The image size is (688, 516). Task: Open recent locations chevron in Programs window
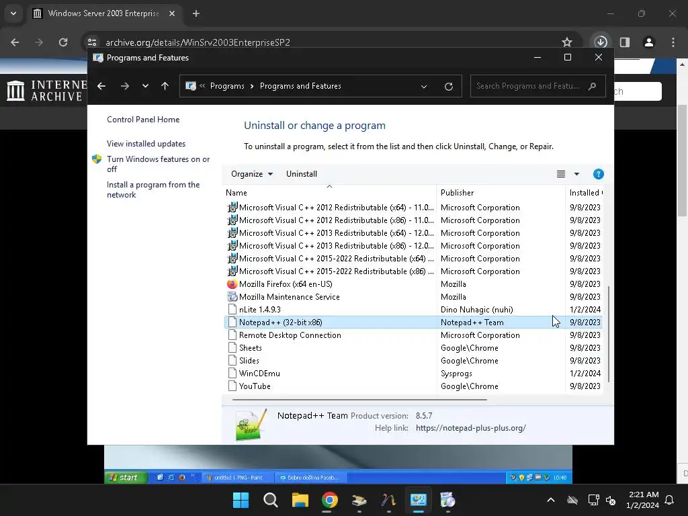click(x=145, y=86)
